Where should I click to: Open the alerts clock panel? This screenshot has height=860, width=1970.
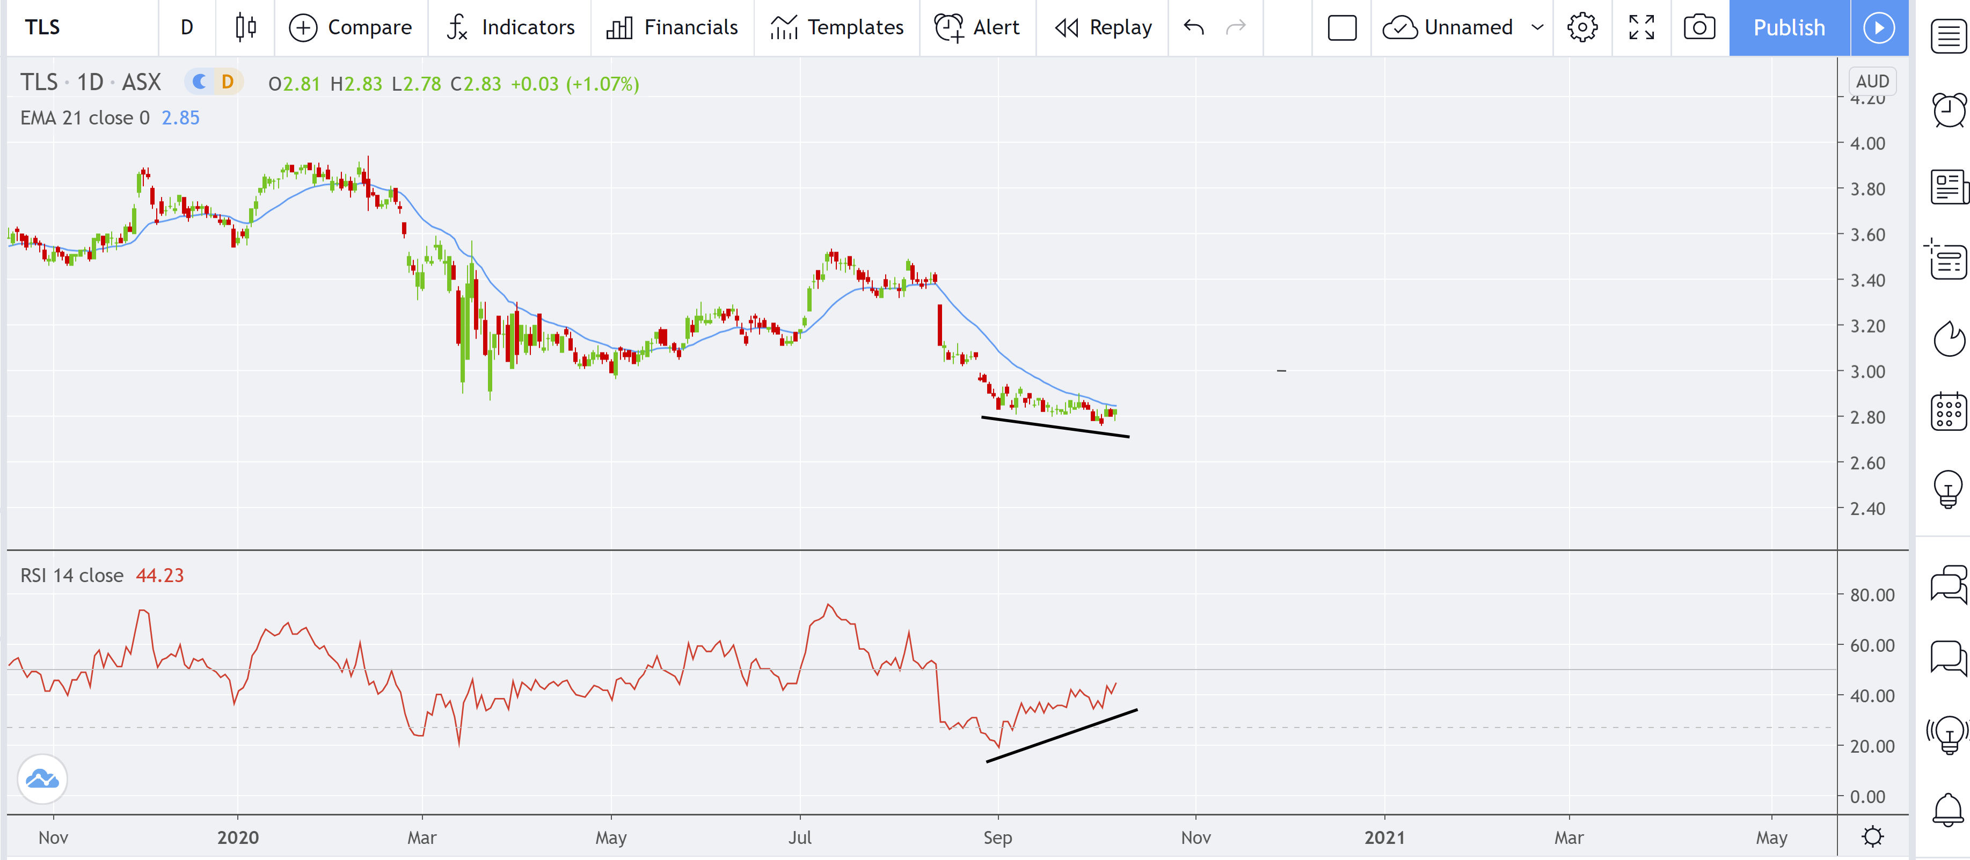1949,110
